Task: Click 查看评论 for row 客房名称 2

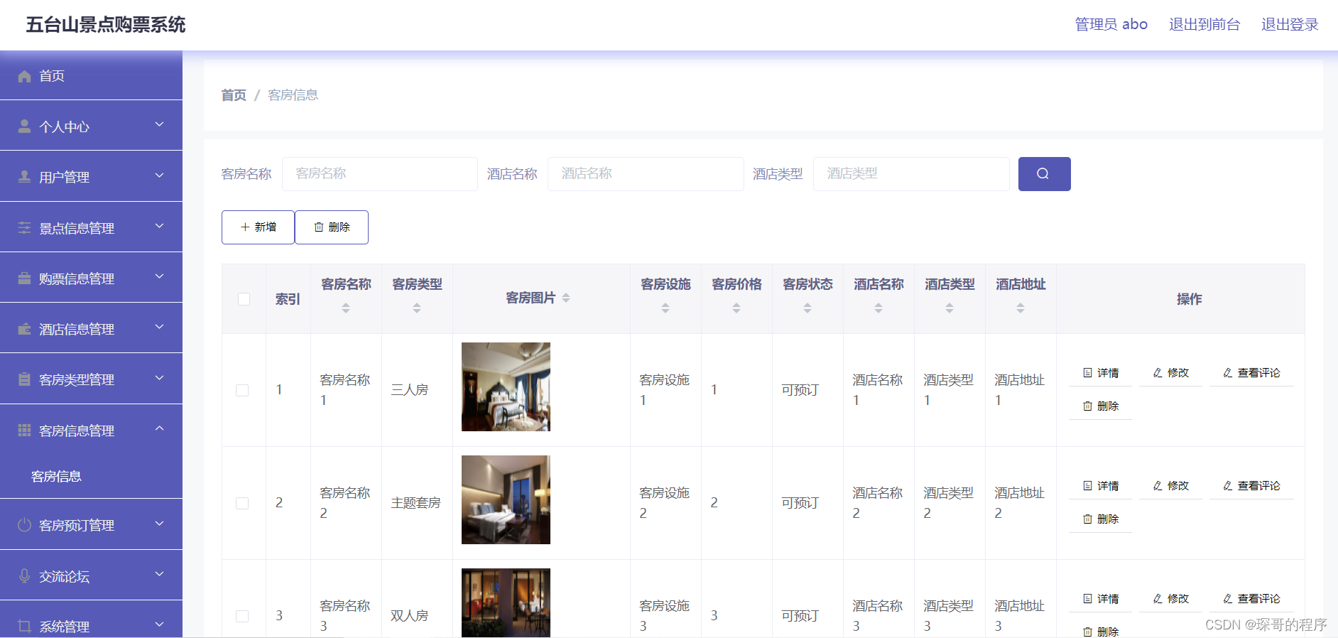Action: 1252,486
